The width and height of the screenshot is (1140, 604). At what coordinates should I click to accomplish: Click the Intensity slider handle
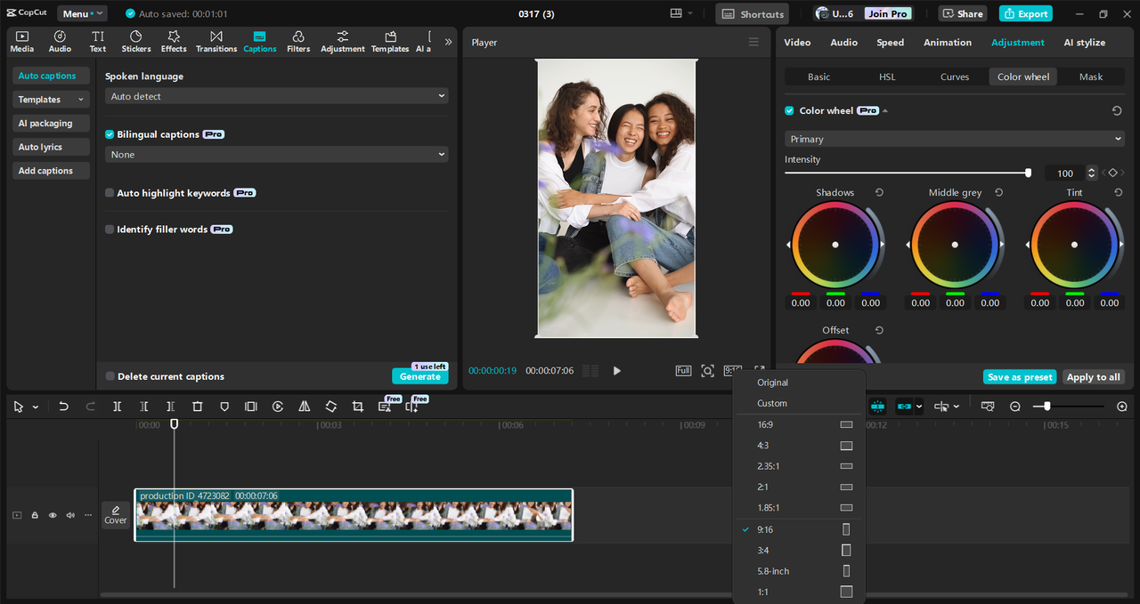(1028, 173)
